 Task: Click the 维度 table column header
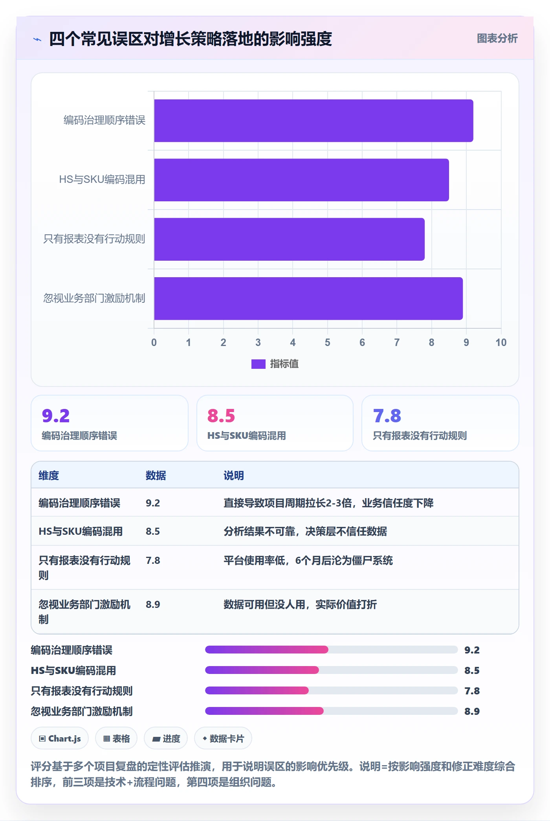(49, 476)
